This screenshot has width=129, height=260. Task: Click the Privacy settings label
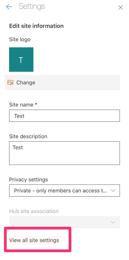pos(29,180)
